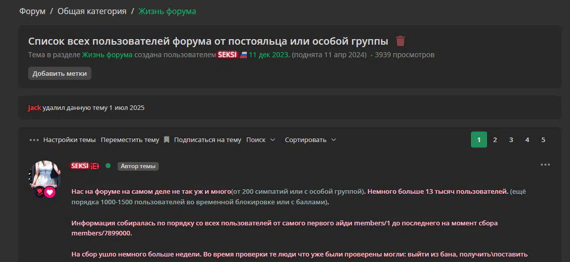Image resolution: width=570 pixels, height=262 pixels.
Task: Open SEKSI username in thread header
Action: point(228,55)
